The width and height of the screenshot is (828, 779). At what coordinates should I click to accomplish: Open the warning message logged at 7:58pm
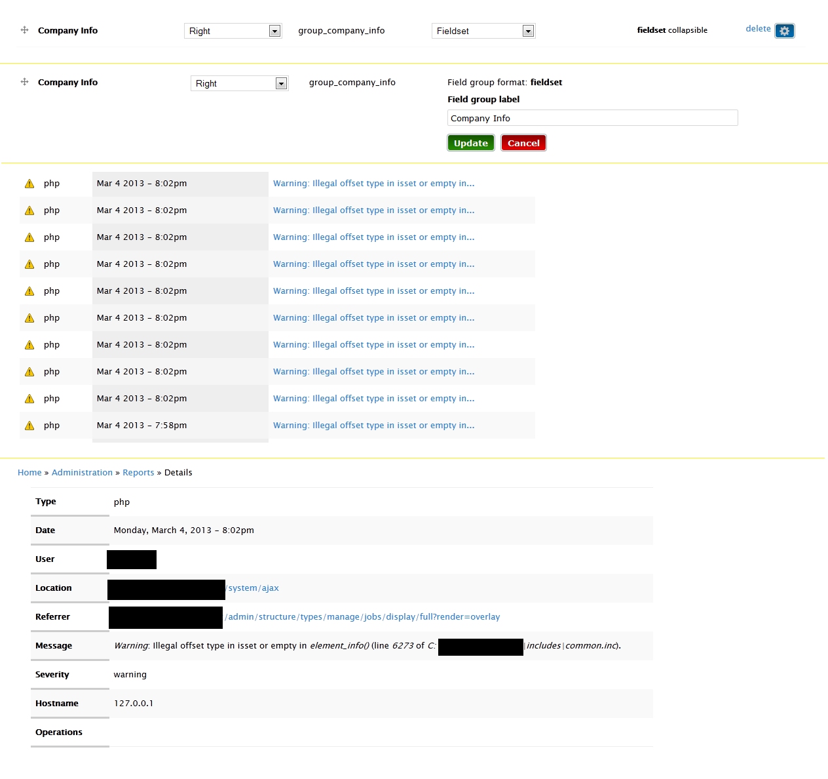click(373, 426)
